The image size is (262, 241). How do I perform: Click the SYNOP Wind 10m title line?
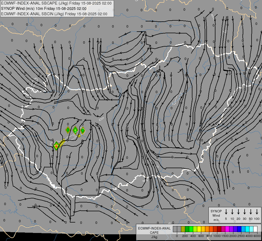coord(44,9)
